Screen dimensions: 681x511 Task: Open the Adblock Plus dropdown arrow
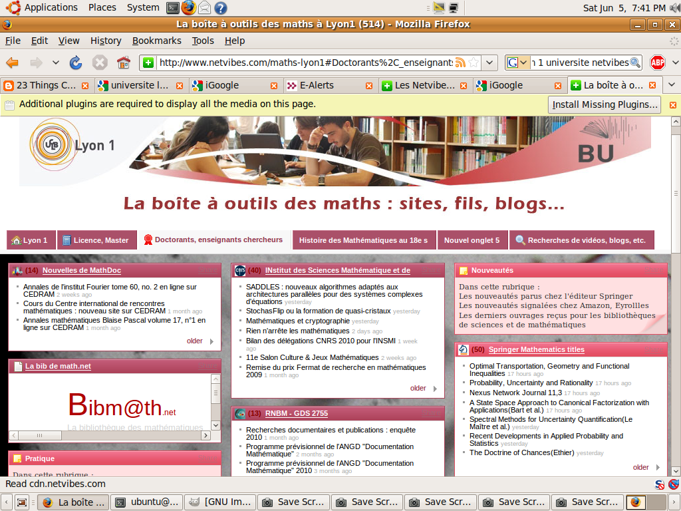(675, 62)
